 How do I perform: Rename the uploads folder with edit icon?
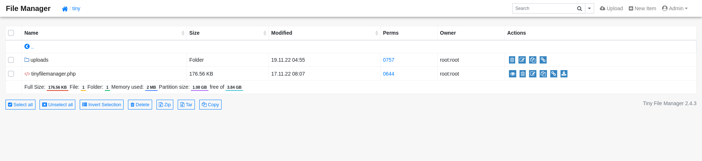[x=522, y=60]
